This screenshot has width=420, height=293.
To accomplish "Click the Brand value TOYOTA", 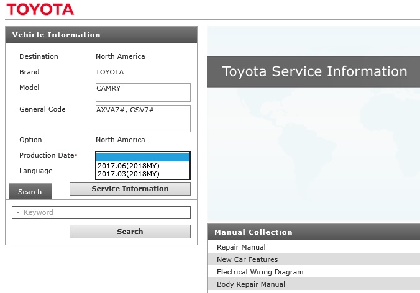I will (x=109, y=72).
